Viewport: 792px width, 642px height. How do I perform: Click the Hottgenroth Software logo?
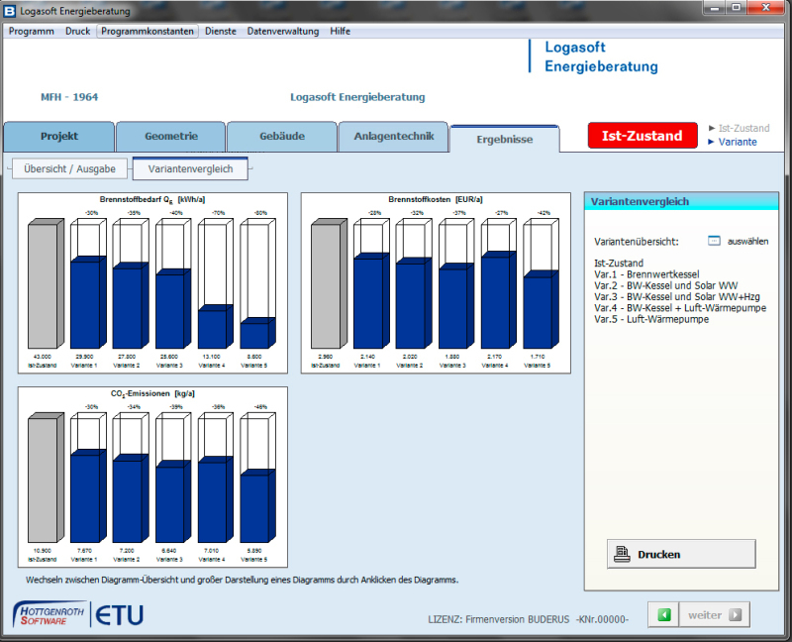pyautogui.click(x=49, y=614)
